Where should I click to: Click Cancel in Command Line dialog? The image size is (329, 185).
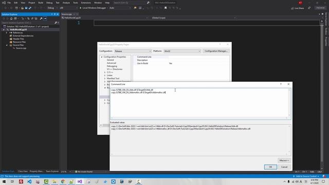(284, 167)
